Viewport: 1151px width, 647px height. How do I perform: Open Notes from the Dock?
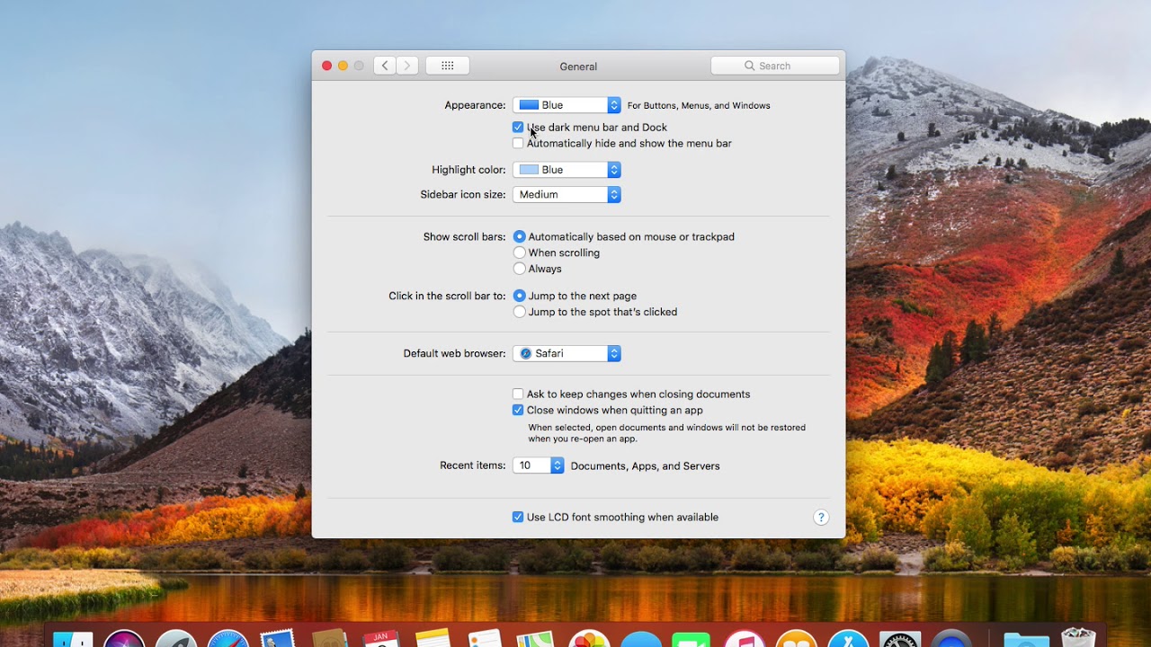[433, 639]
